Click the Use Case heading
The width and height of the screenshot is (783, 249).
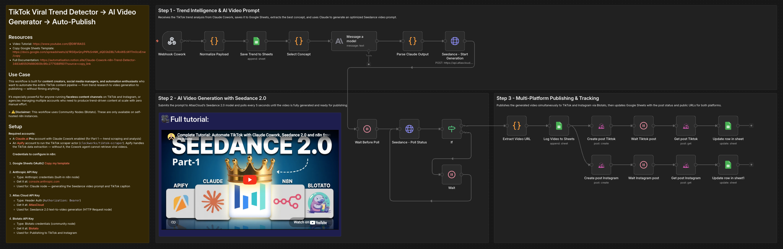pyautogui.click(x=19, y=75)
